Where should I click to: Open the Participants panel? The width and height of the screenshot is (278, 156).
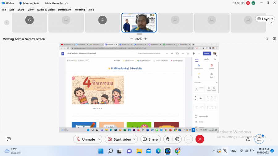(248, 139)
